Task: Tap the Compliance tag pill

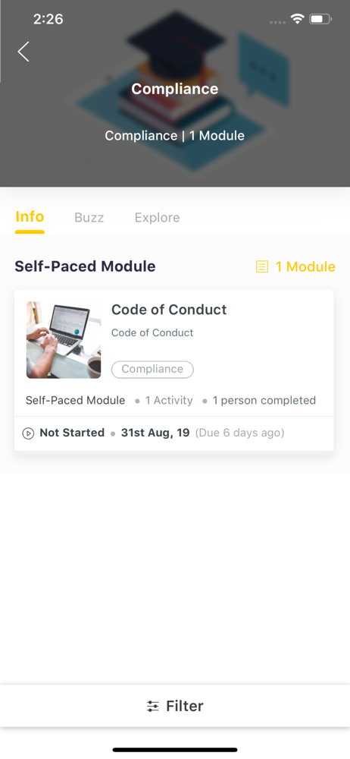Action: [x=152, y=370]
